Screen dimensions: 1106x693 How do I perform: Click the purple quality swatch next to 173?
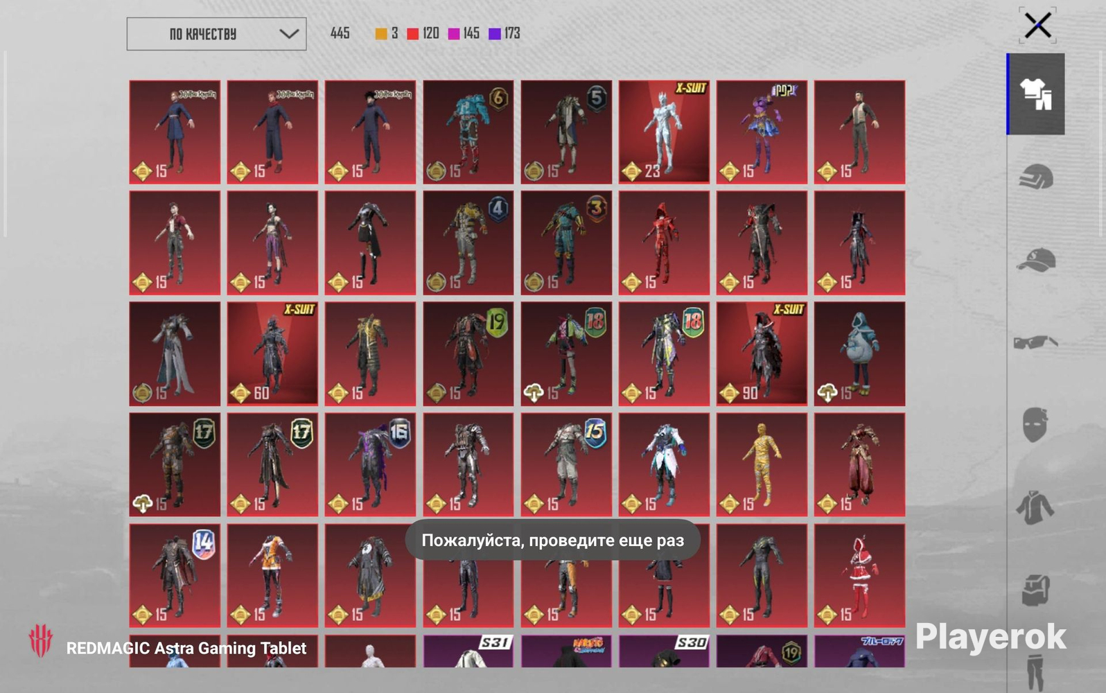click(x=495, y=34)
